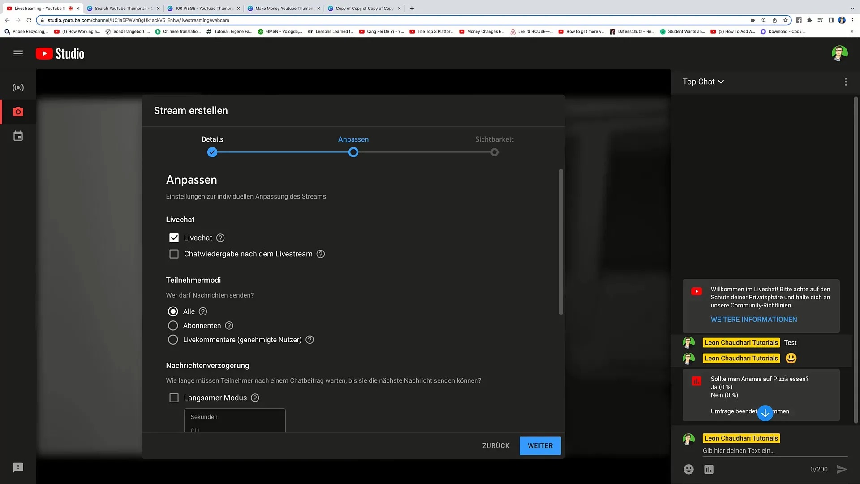Enable the Livechat checkbox

pyautogui.click(x=174, y=238)
